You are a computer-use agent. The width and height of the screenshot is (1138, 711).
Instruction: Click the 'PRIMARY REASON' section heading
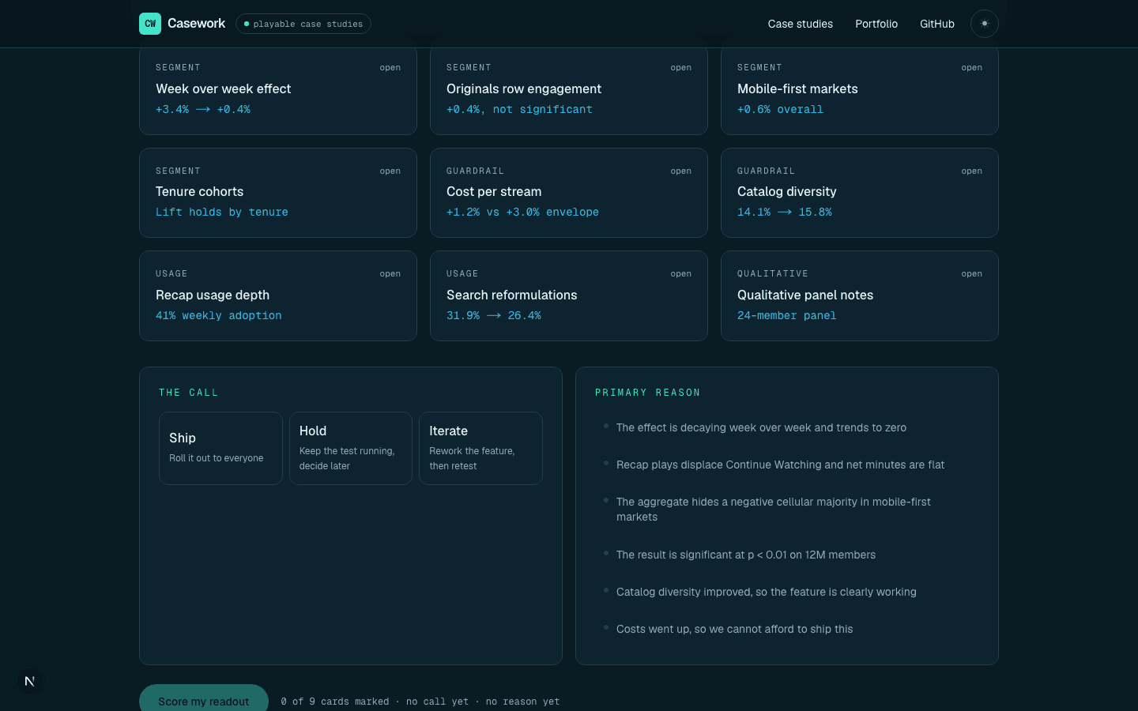(x=648, y=393)
